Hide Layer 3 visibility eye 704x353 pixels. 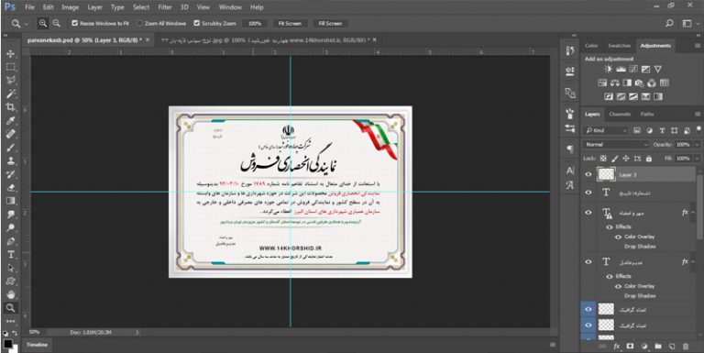coord(588,175)
